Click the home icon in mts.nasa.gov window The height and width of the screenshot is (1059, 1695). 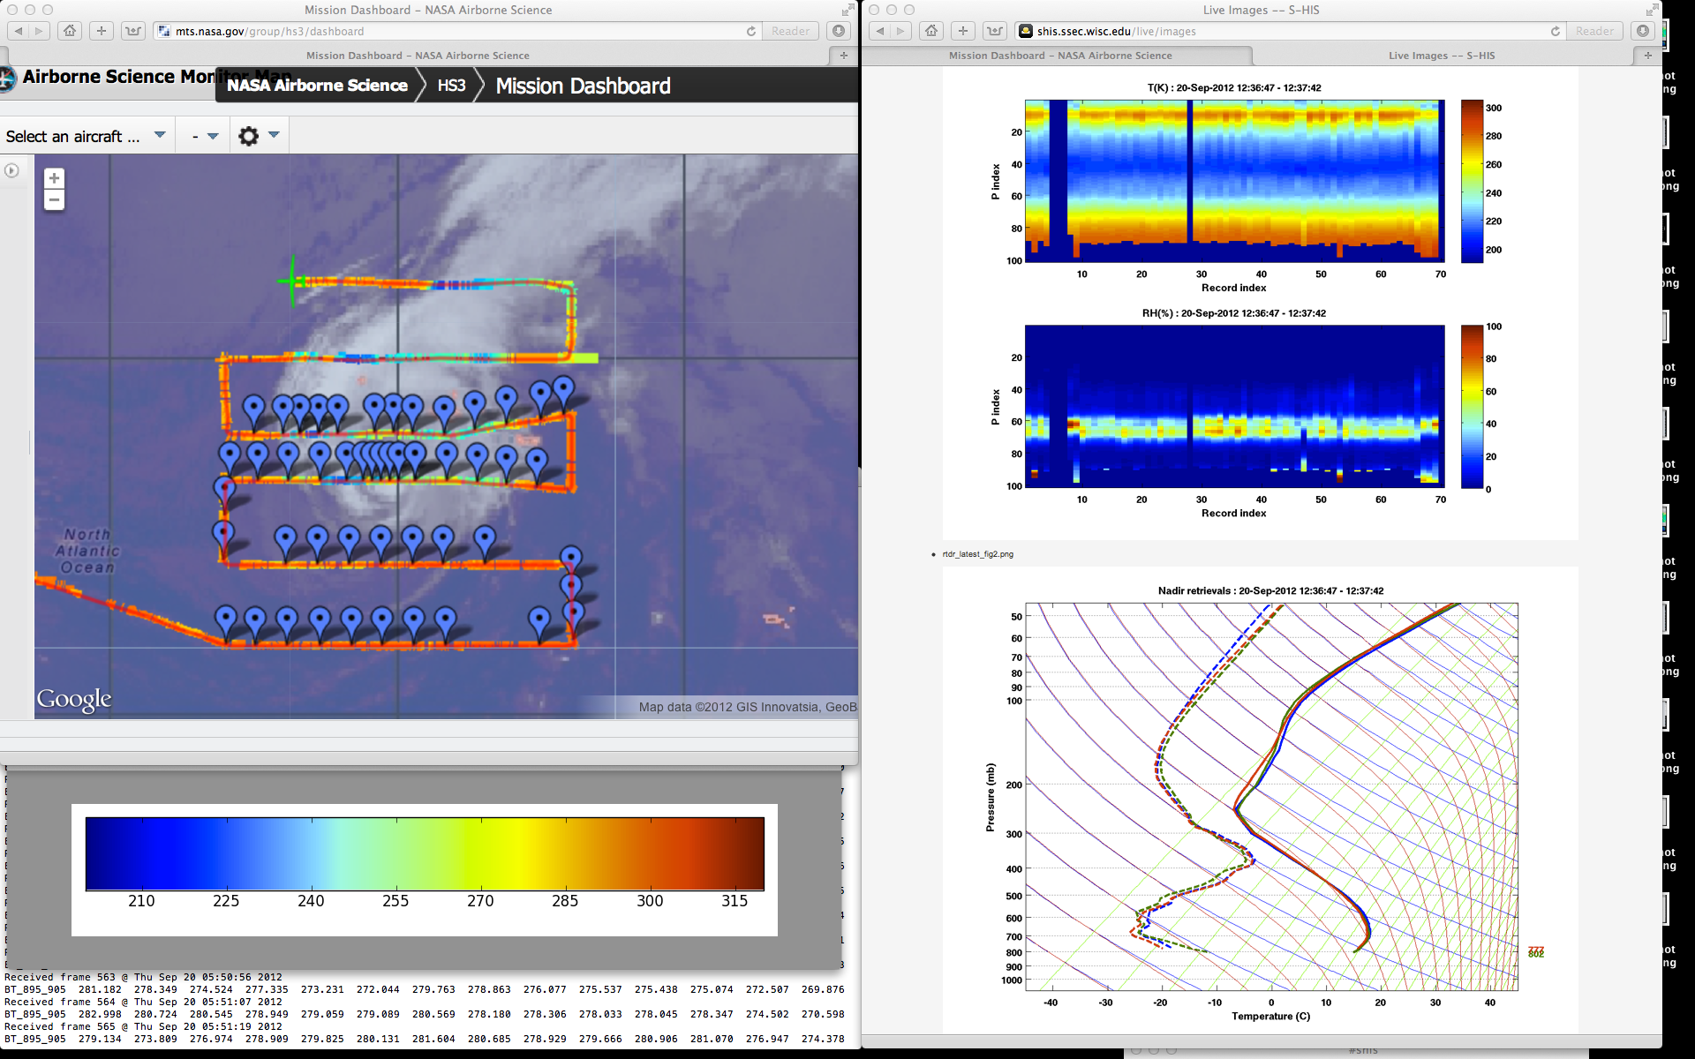[x=70, y=31]
